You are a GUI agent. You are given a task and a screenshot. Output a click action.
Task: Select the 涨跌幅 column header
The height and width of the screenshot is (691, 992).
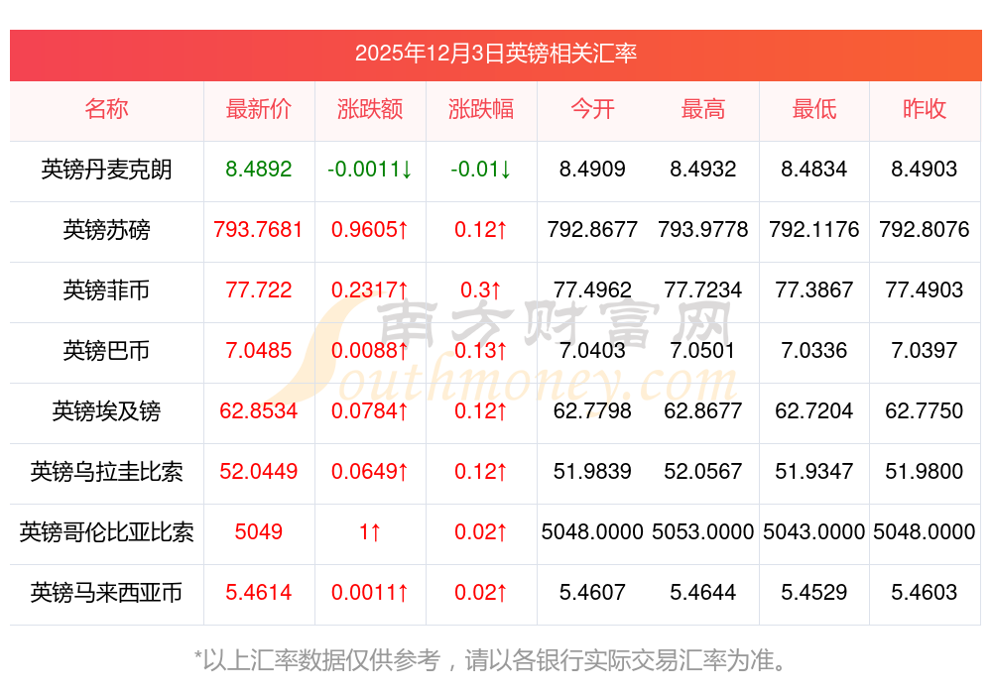click(x=481, y=109)
